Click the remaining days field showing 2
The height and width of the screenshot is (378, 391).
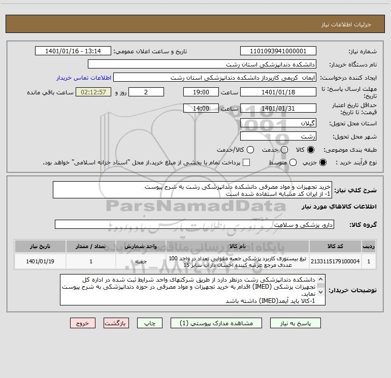146,92
